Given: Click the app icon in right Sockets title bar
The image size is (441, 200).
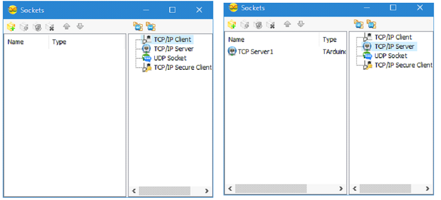Looking at the screenshot, I should pos(233,8).
